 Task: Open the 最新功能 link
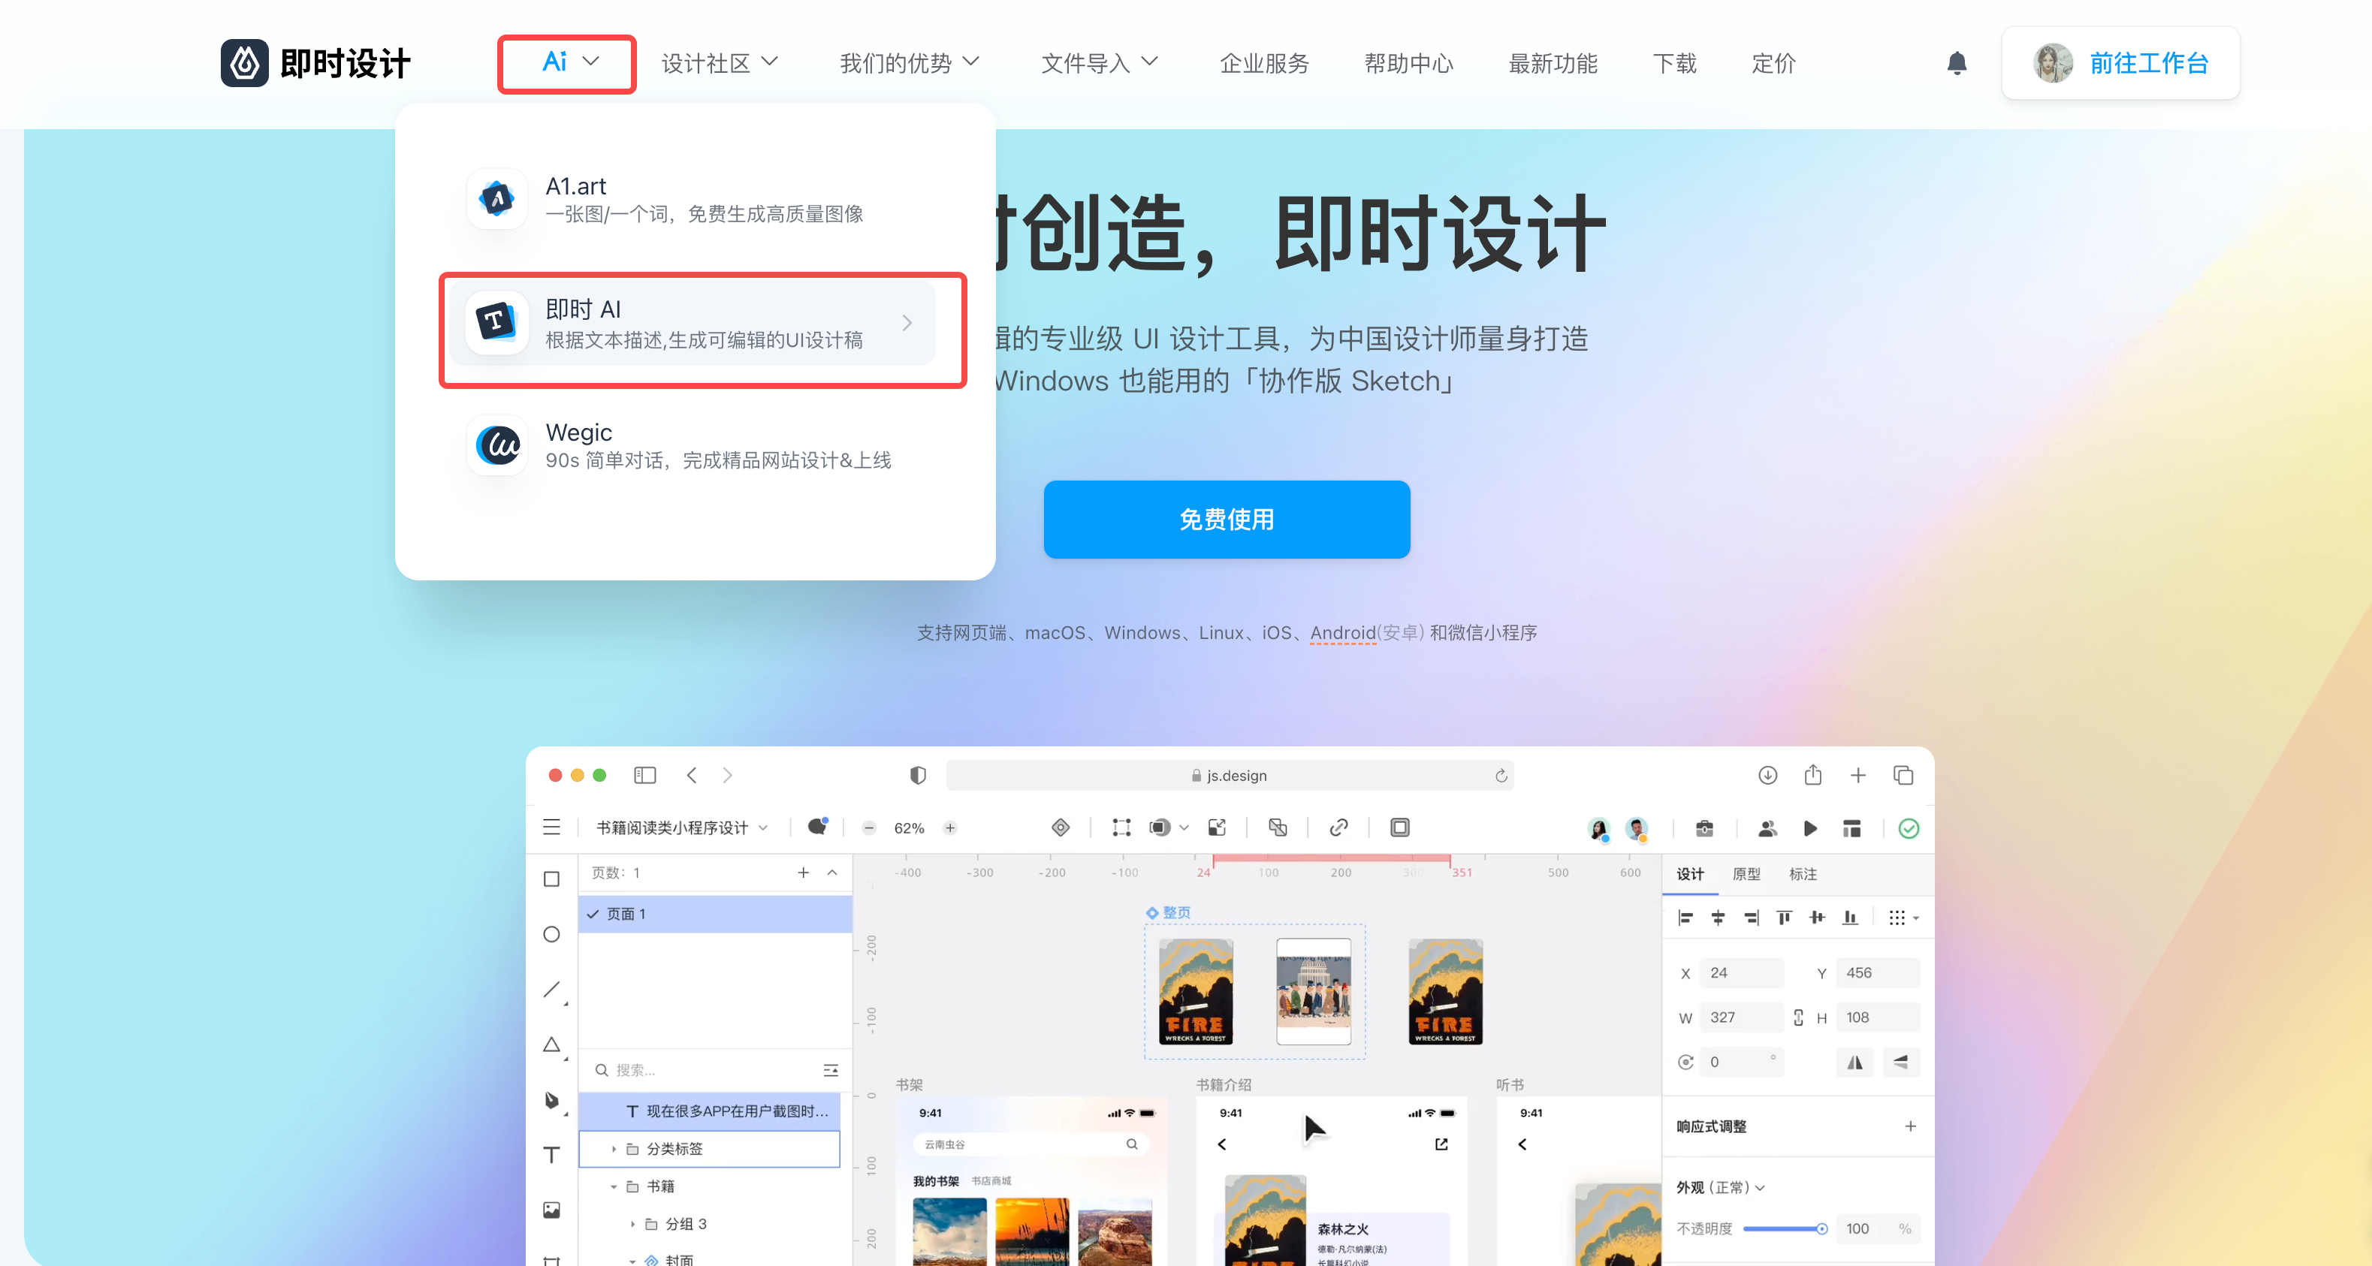coord(1553,62)
